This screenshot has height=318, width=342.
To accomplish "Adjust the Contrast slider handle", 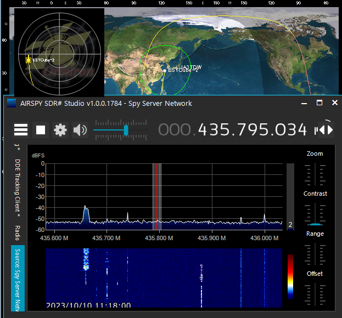I will 315,224.
